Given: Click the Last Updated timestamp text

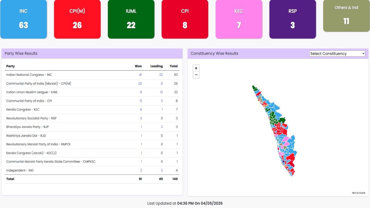Looking at the screenshot, I should (x=185, y=203).
